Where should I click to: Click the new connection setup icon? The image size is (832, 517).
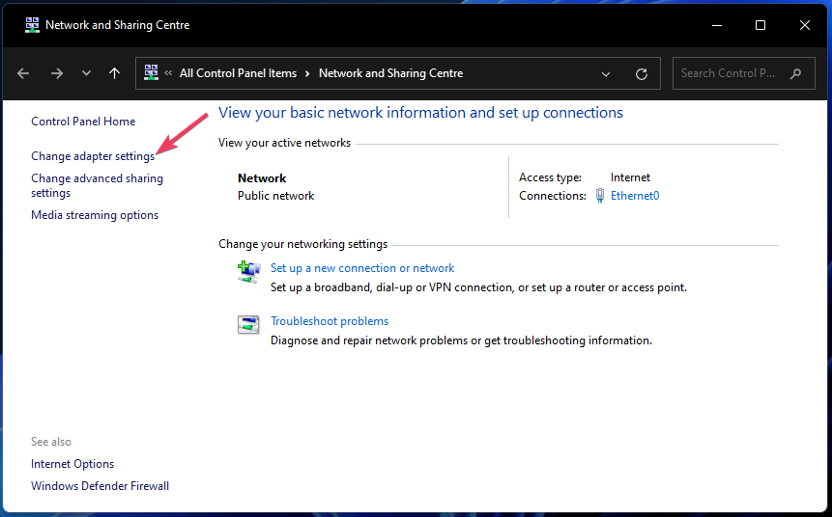click(x=248, y=271)
